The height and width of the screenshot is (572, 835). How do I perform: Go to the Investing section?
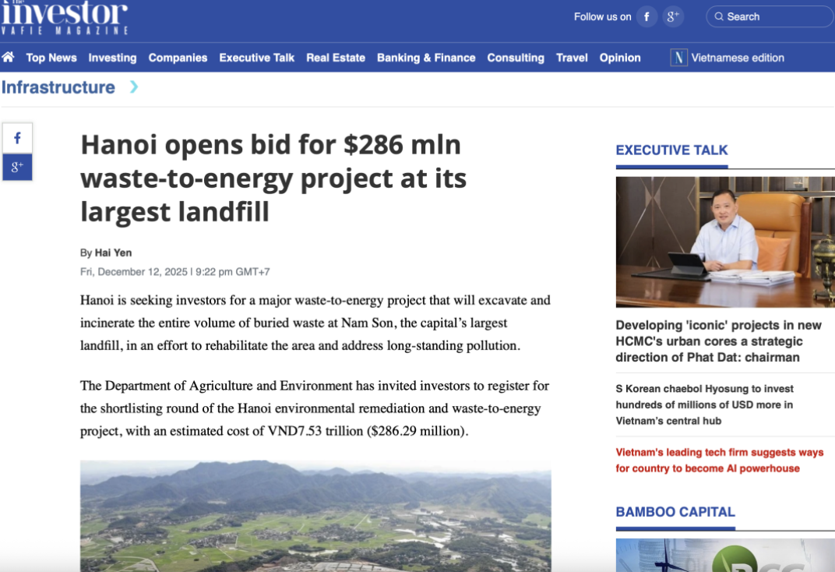(112, 58)
